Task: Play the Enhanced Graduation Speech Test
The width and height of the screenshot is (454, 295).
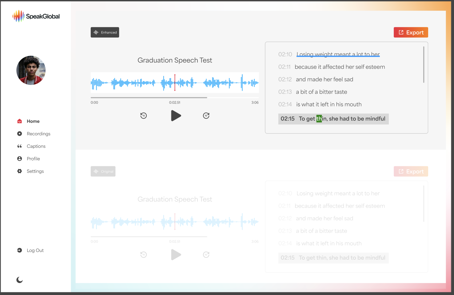Action: 176,116
